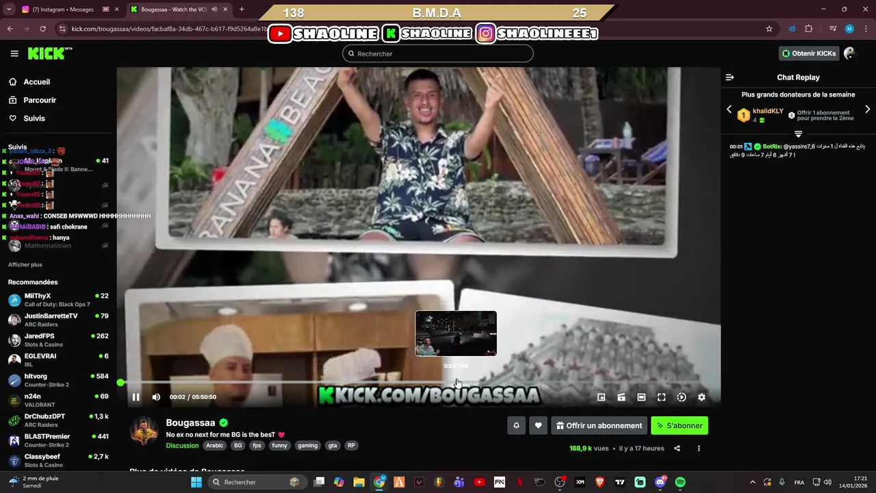Open DrChubzDPT recommended channel

coord(58,420)
